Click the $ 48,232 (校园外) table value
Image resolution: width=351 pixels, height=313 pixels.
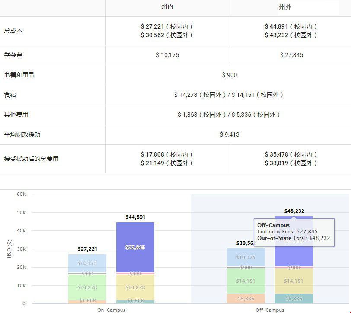click(x=291, y=35)
